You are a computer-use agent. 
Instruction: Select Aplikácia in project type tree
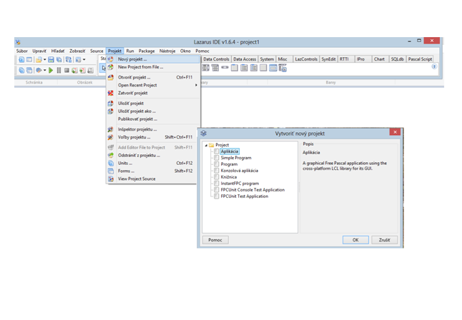(230, 151)
